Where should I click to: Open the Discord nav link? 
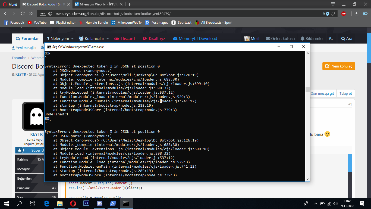point(124,39)
